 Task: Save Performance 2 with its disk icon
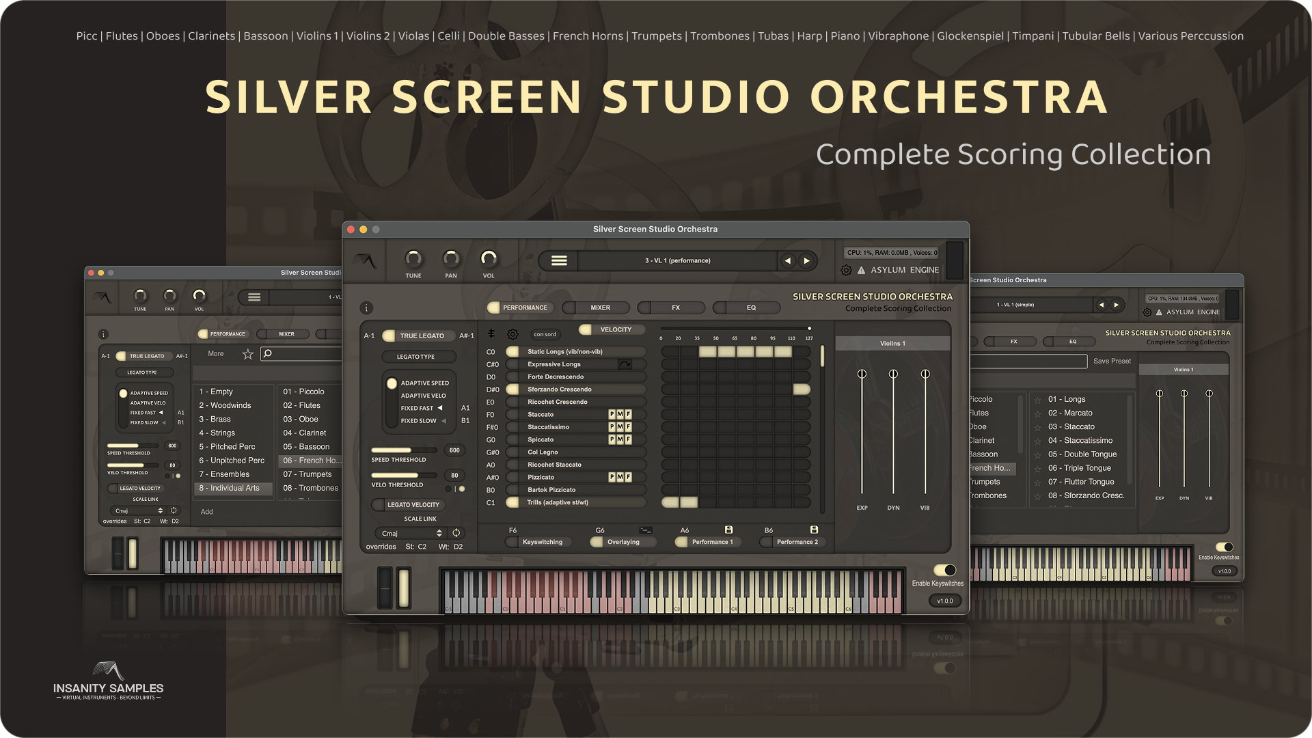pyautogui.click(x=814, y=530)
